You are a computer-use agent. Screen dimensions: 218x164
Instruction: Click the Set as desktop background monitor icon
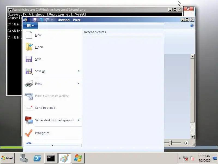tap(29, 120)
